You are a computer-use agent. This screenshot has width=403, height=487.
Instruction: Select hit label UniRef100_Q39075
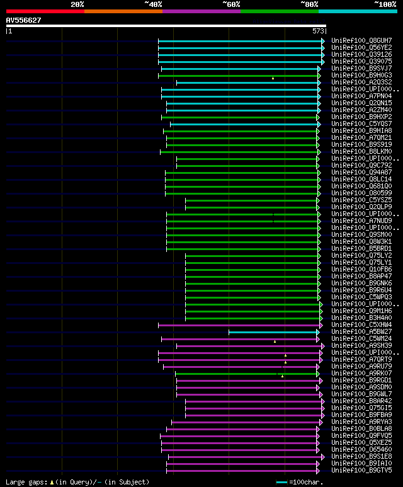(x=361, y=62)
